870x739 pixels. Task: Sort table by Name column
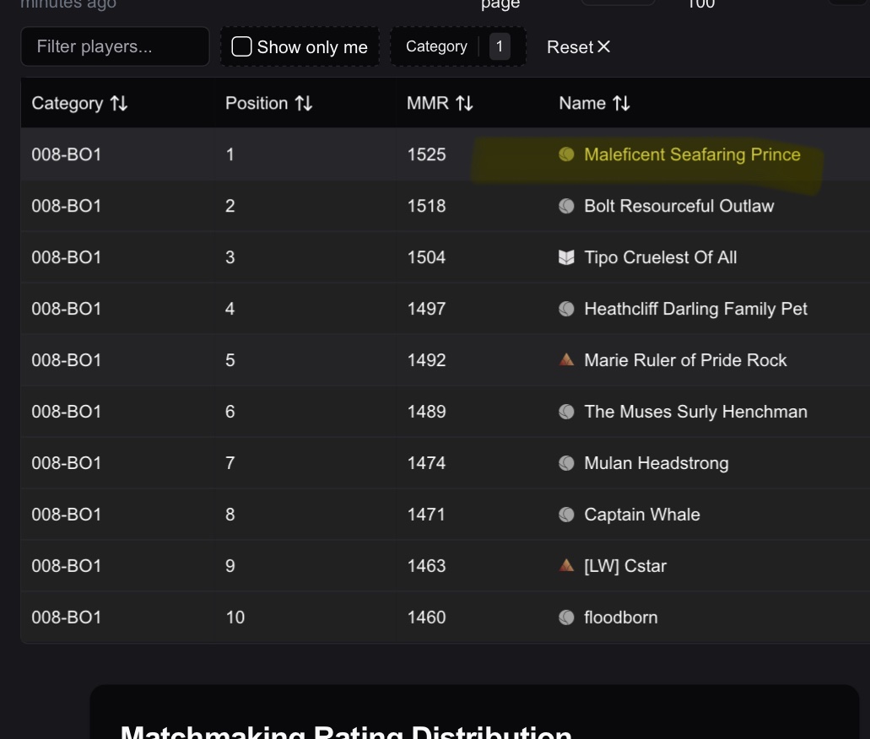click(x=594, y=103)
